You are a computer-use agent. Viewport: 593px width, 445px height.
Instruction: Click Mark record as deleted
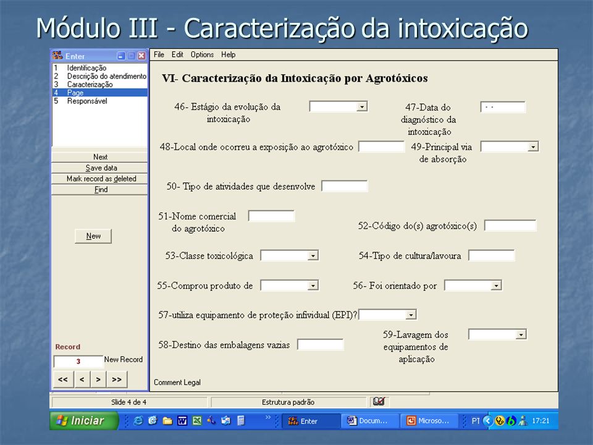(x=99, y=179)
